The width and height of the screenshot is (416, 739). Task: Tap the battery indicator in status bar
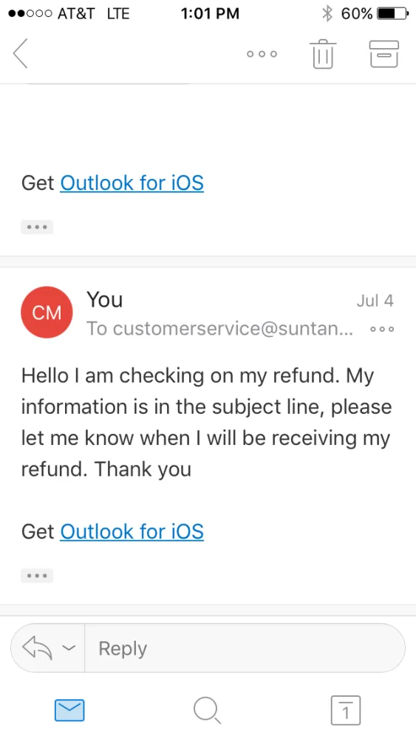click(393, 13)
